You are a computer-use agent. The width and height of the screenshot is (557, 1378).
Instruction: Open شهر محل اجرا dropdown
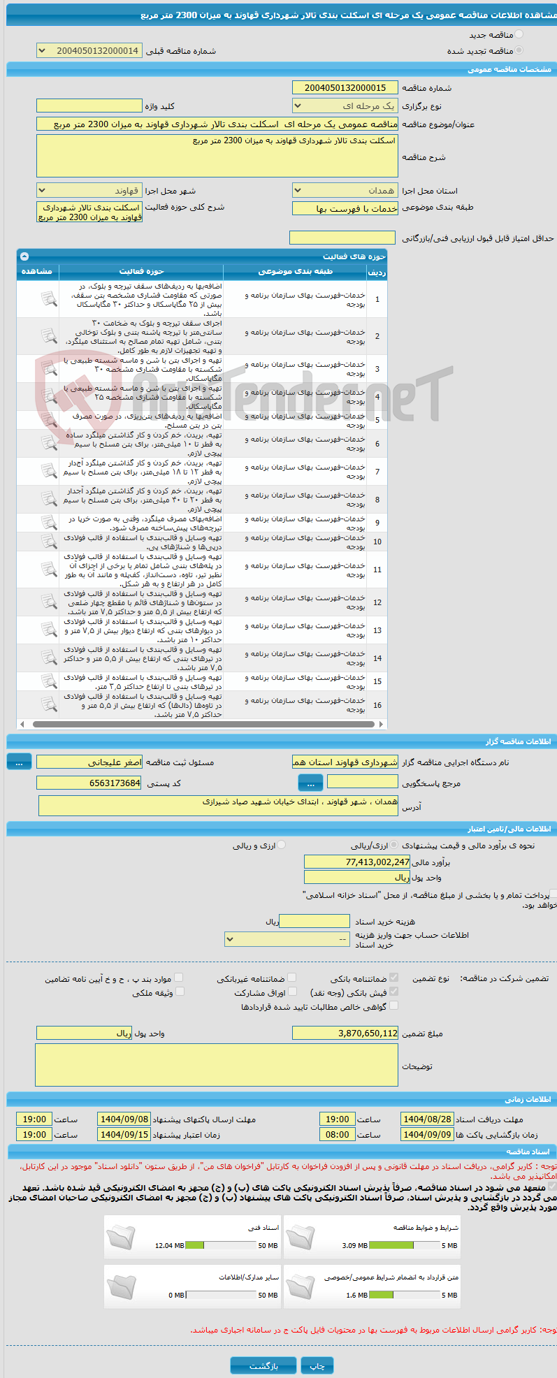[x=89, y=190]
